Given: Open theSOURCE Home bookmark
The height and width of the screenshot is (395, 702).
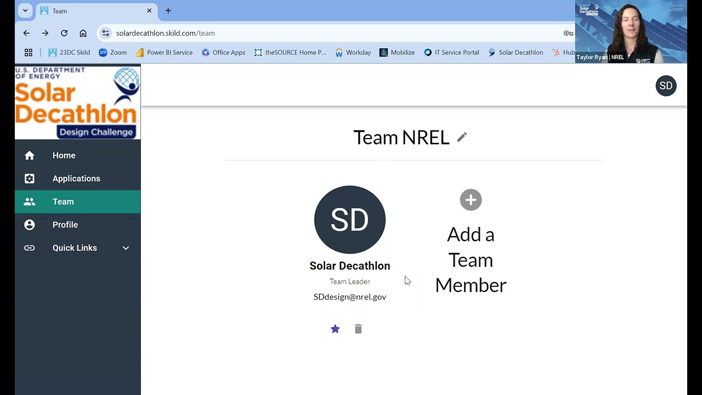Looking at the screenshot, I should (290, 53).
